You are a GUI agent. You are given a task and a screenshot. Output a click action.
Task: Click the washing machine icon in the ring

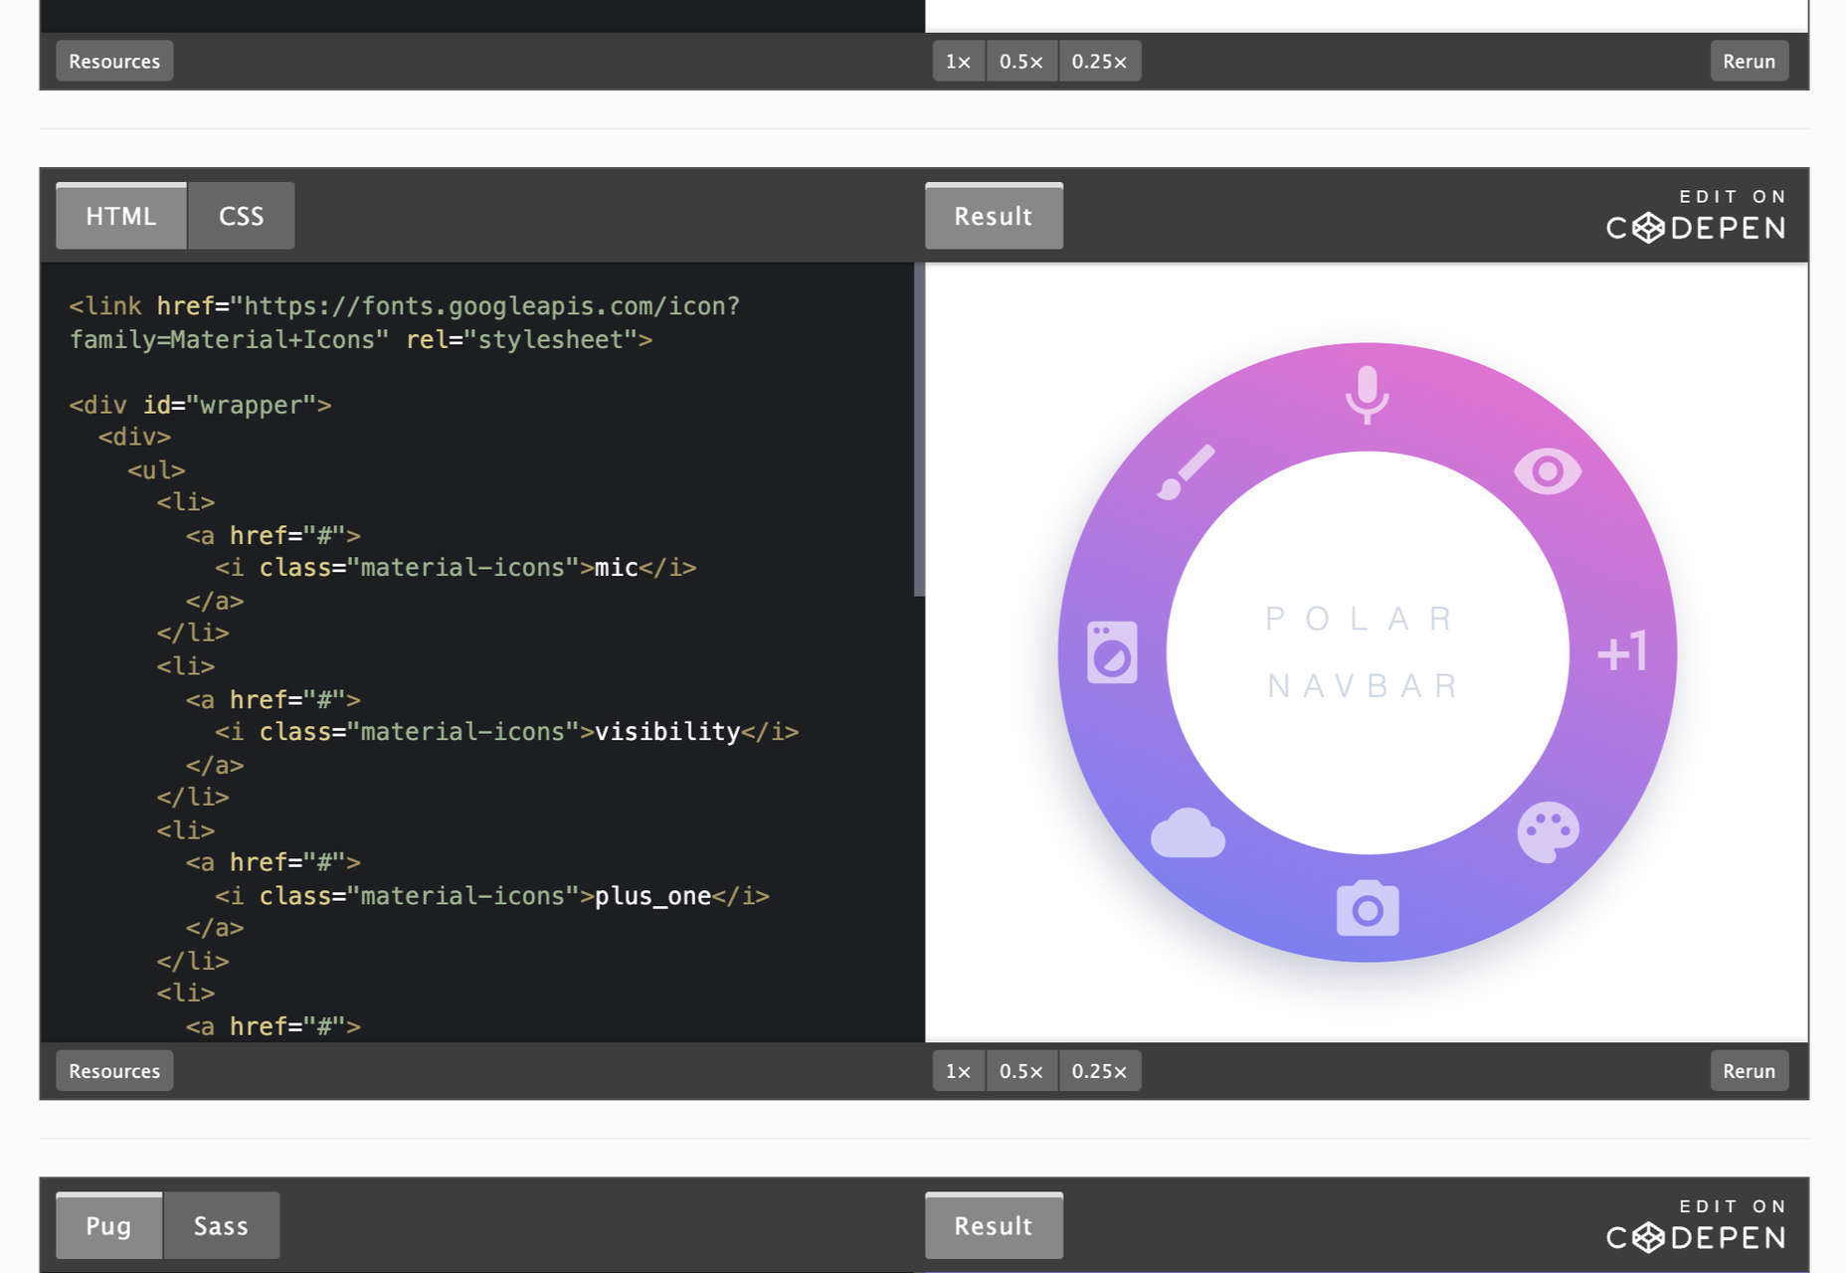tap(1112, 652)
